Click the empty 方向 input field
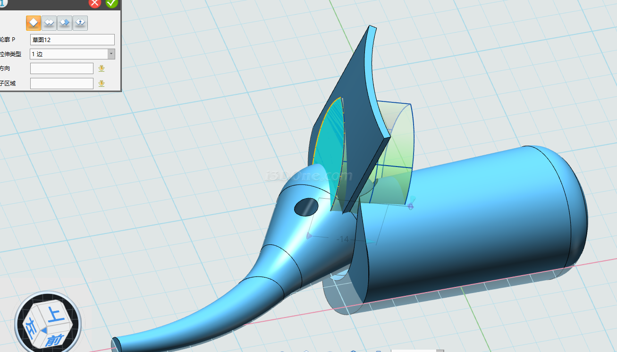Viewport: 617px width, 352px height. pos(61,68)
